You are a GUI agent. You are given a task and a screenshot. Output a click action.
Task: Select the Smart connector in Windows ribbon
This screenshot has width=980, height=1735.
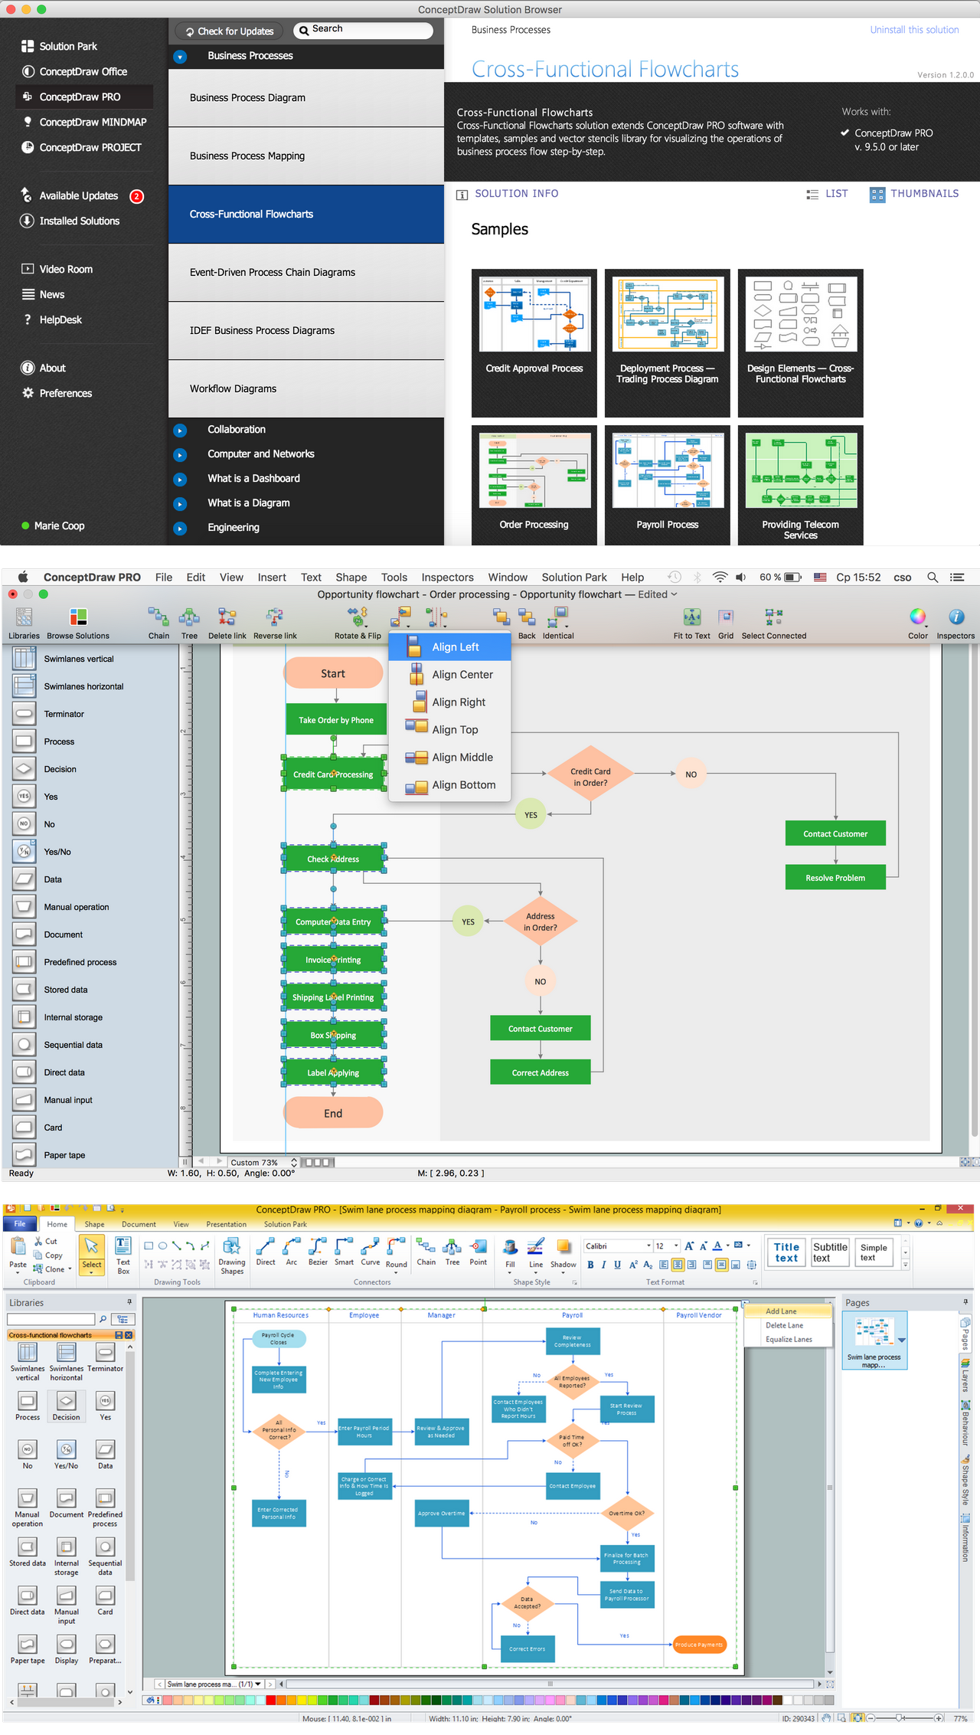tap(344, 1252)
